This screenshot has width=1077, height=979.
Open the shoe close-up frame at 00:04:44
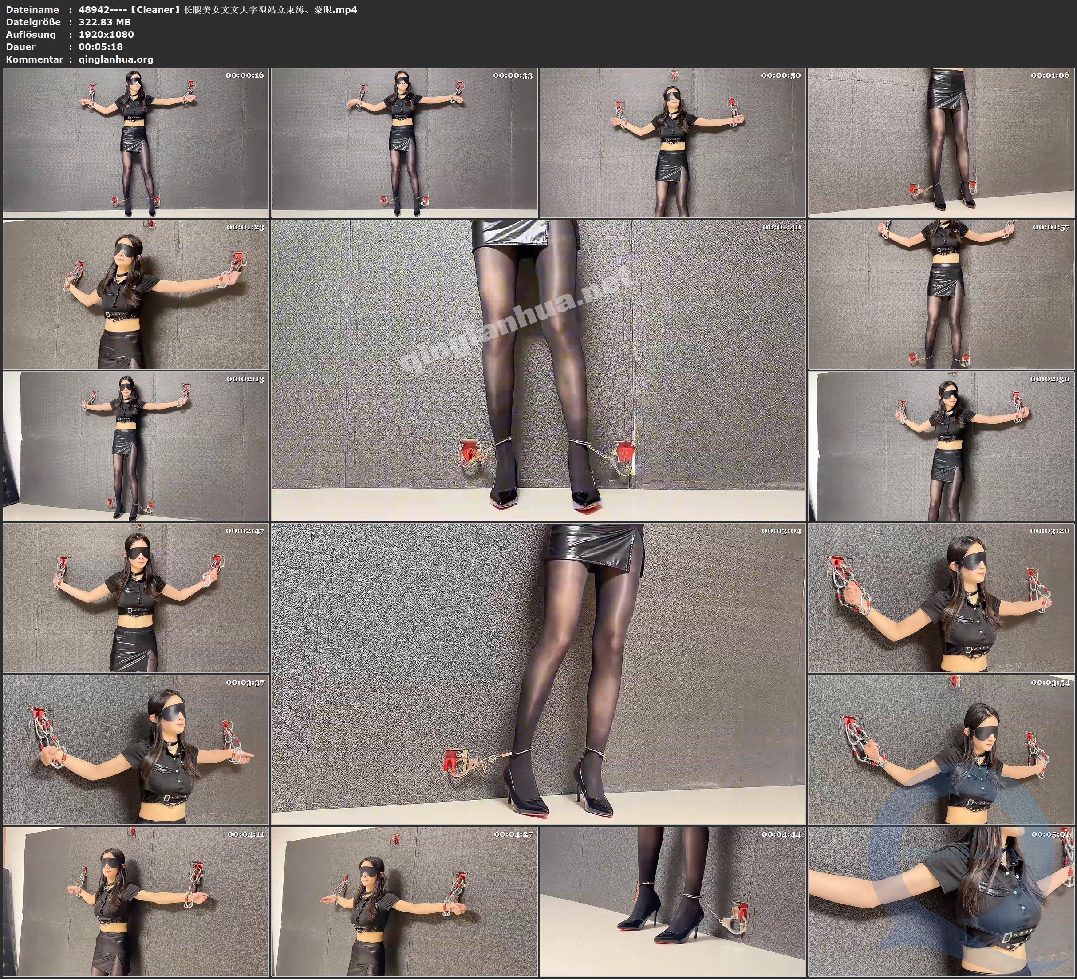(x=672, y=901)
